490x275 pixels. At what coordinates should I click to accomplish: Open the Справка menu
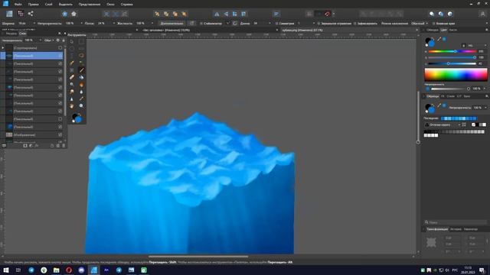(x=126, y=5)
